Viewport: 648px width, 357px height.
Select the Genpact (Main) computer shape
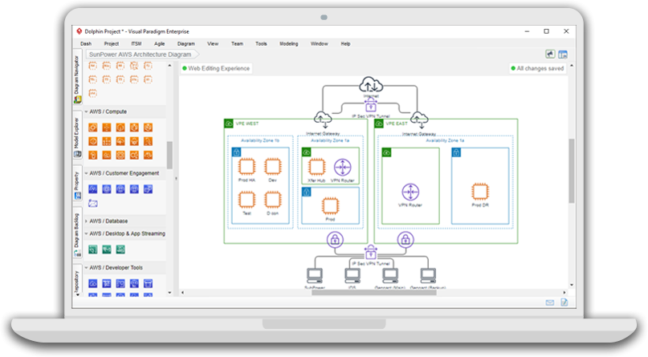pos(390,275)
